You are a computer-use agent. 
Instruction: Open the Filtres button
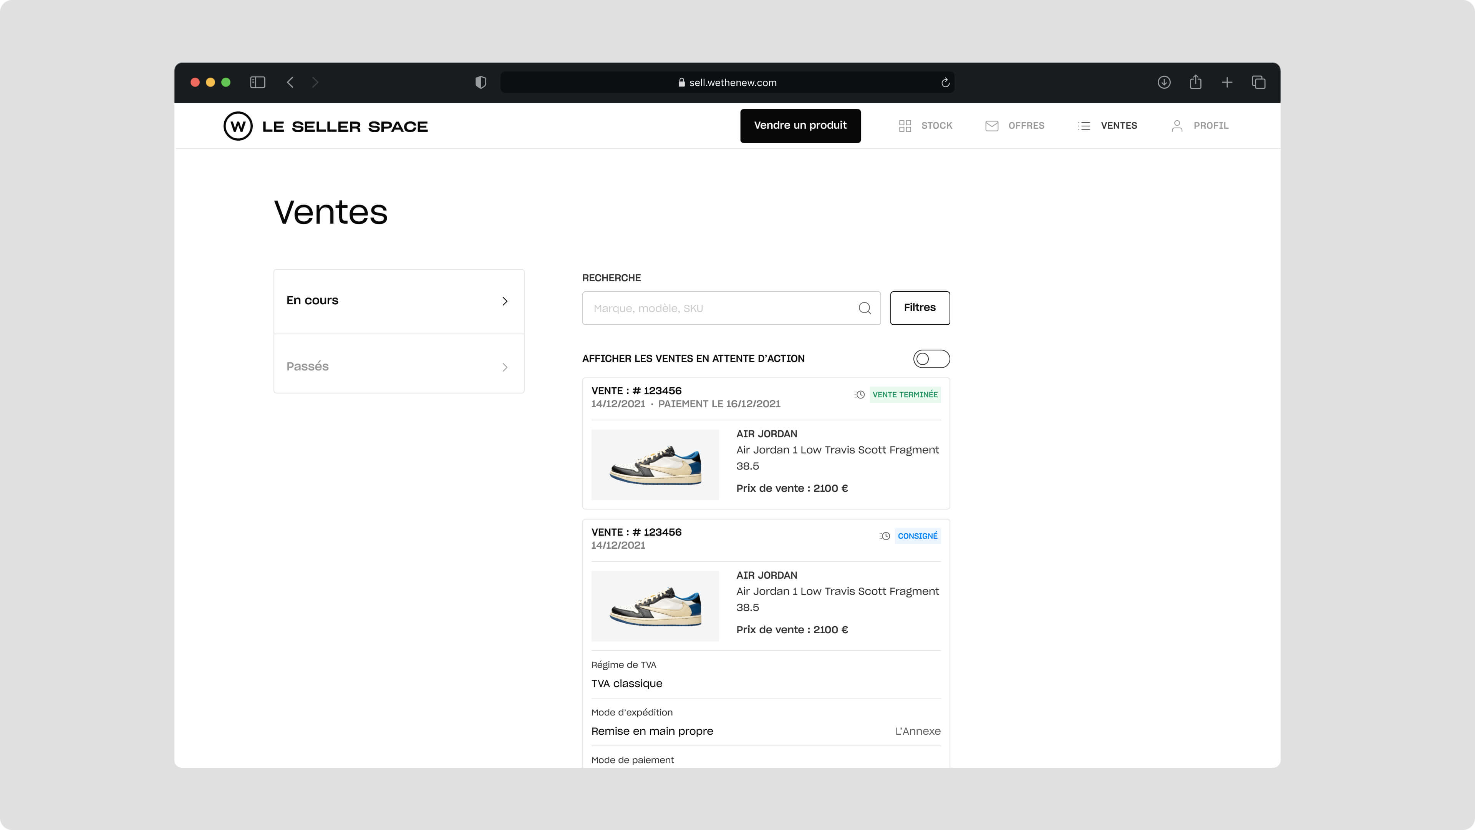[920, 308]
